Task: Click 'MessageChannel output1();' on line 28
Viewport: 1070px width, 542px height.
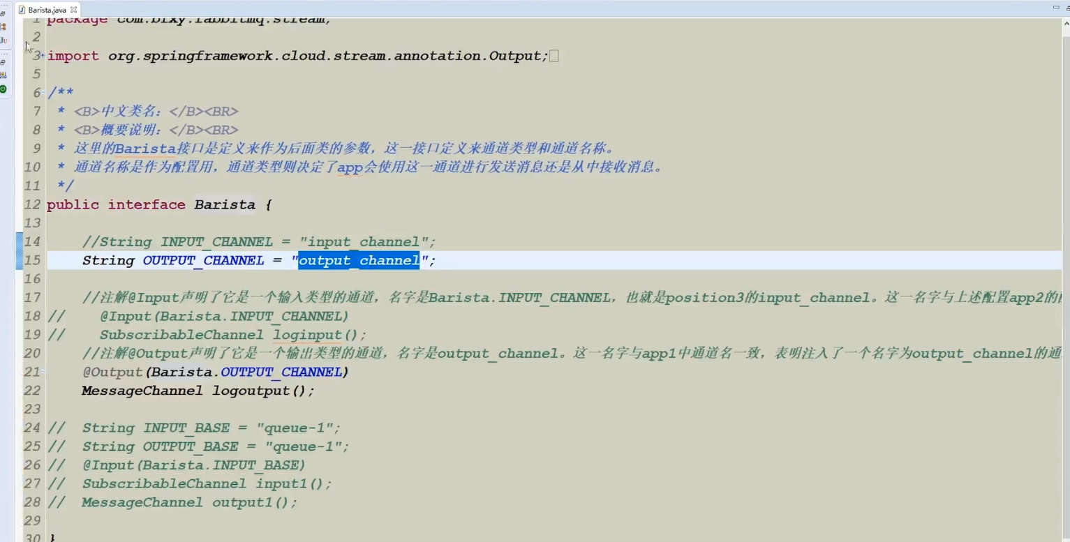Action: coord(189,502)
